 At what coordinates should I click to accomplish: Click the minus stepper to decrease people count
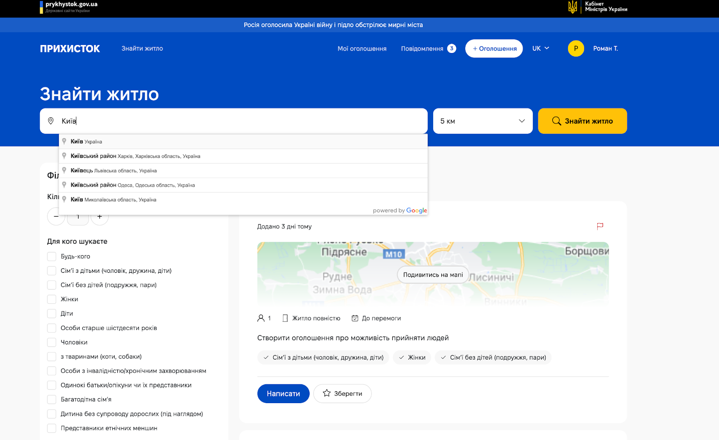point(56,217)
